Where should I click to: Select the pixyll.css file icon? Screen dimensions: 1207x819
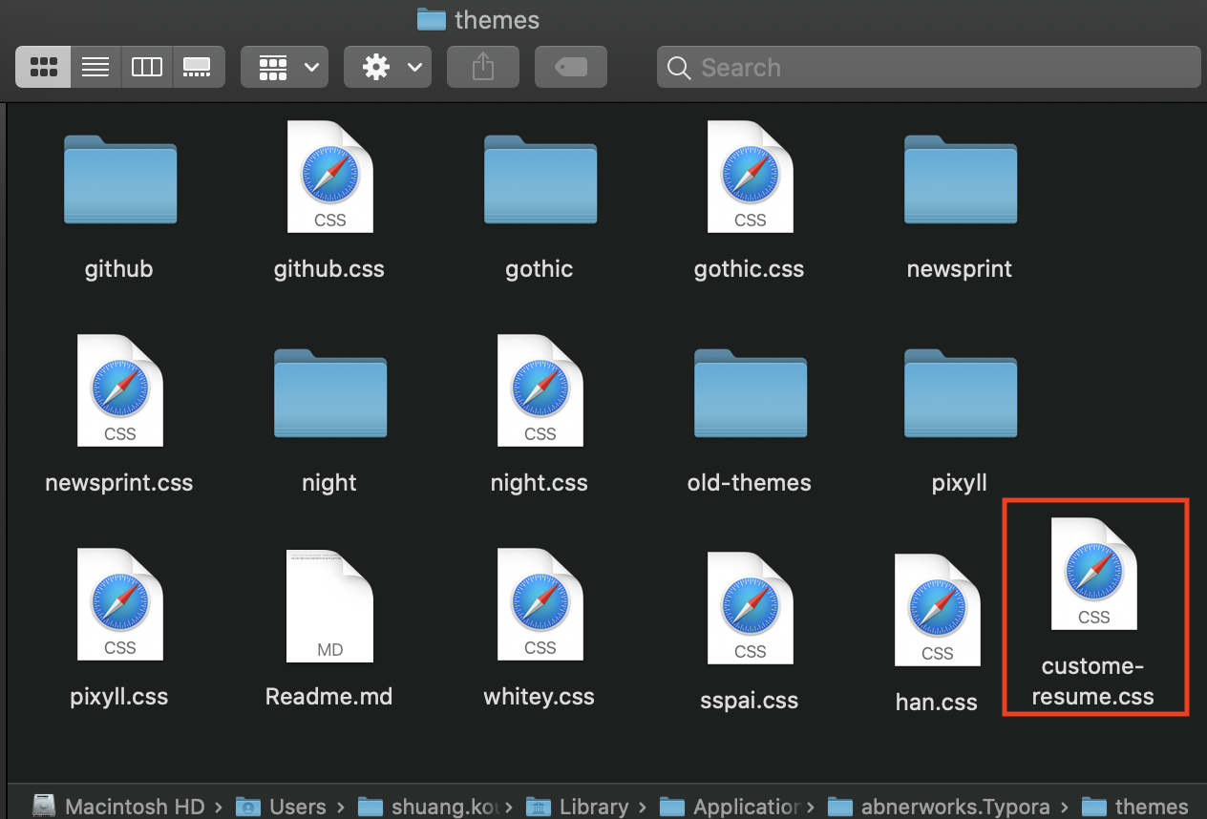point(119,604)
